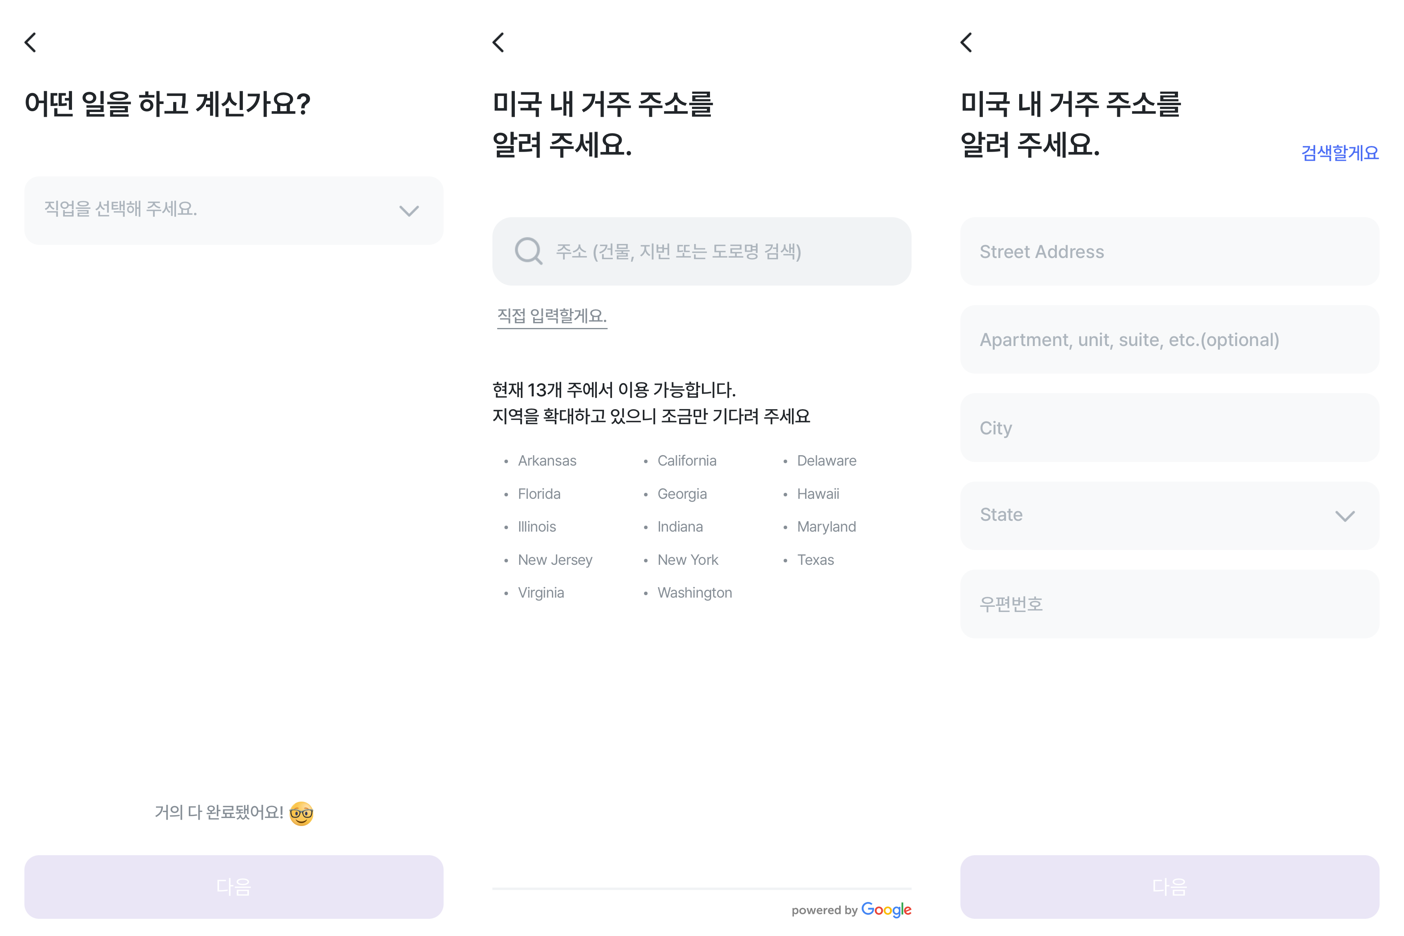Image resolution: width=1404 pixels, height=936 pixels.
Task: Click the 우편번호 zip code field
Action: [1170, 604]
